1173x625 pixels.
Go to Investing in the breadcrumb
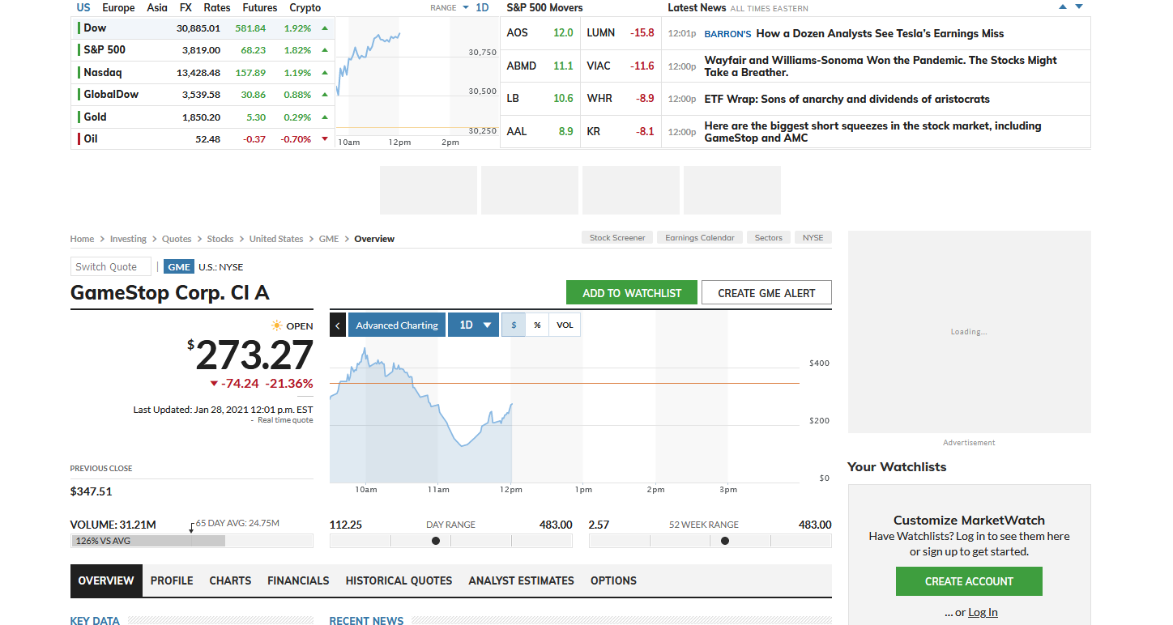(x=128, y=239)
